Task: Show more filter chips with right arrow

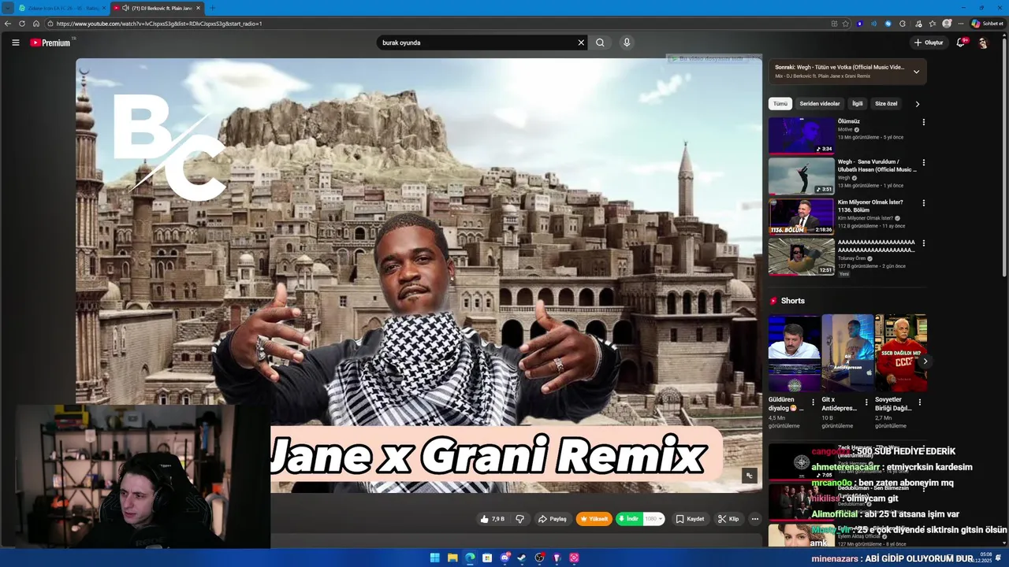Action: 917,104
